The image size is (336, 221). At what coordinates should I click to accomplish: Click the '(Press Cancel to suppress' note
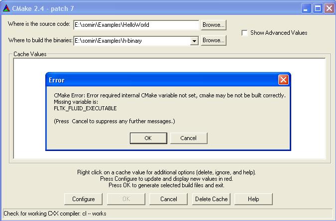click(x=114, y=121)
